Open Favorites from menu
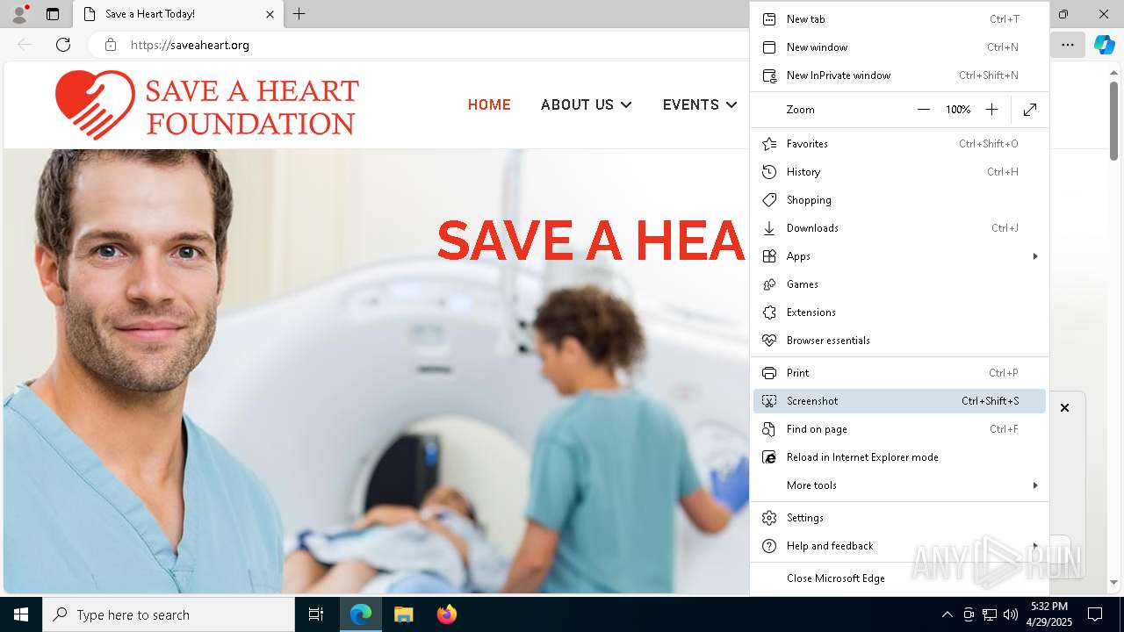The width and height of the screenshot is (1124, 632). pos(899,144)
